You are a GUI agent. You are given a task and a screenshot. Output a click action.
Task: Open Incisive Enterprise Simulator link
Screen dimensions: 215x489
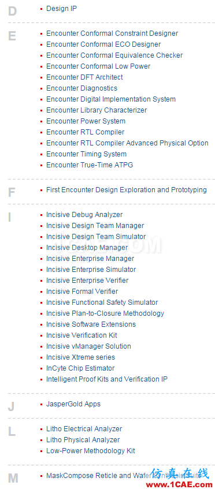click(91, 270)
